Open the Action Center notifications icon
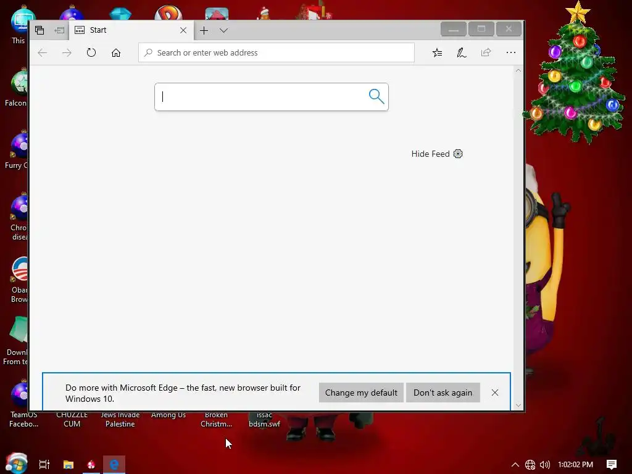 point(612,465)
